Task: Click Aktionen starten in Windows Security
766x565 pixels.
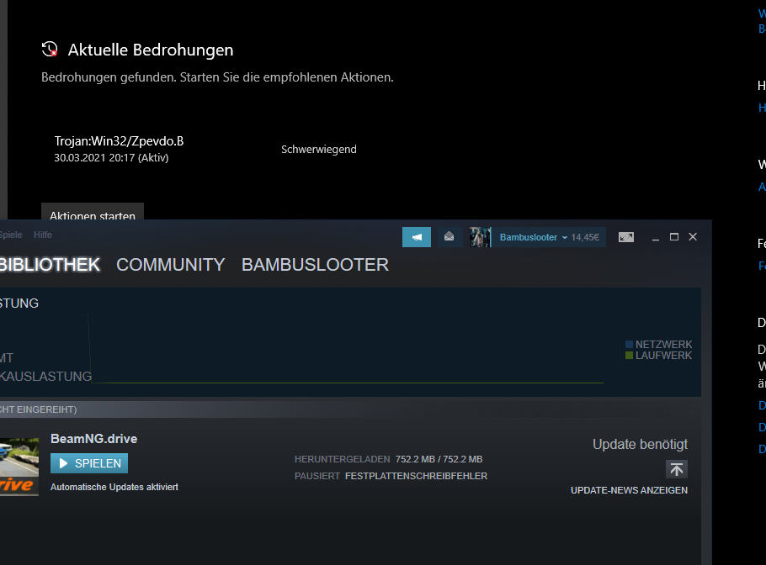Action: [x=93, y=212]
